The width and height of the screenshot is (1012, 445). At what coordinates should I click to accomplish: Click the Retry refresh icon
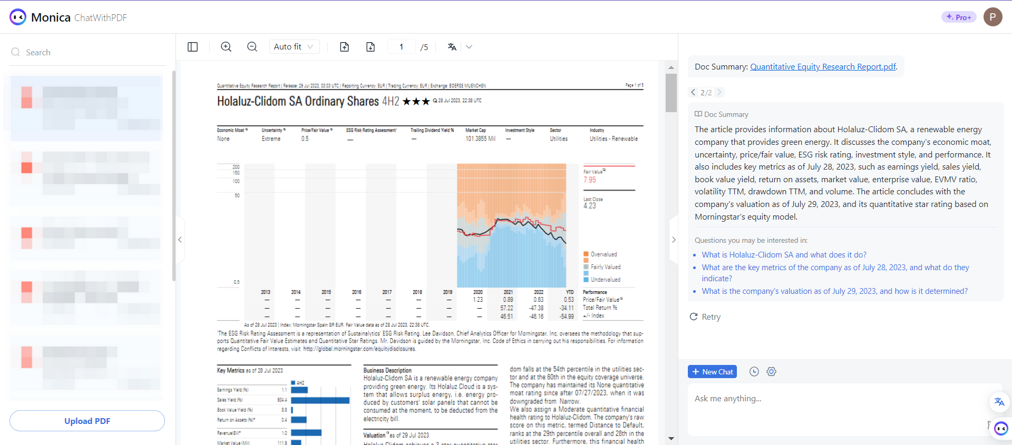point(694,317)
